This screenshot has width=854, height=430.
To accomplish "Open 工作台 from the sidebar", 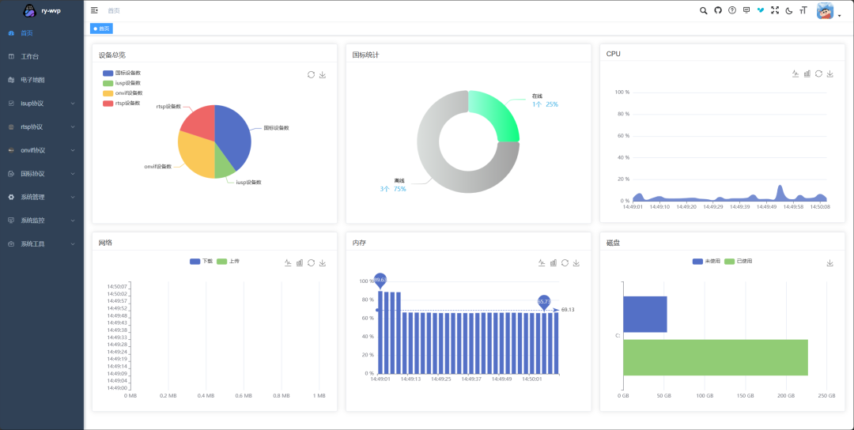I will tap(29, 56).
